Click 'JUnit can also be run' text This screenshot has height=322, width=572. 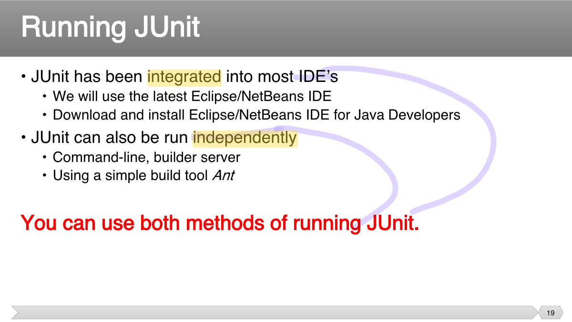click(110, 138)
